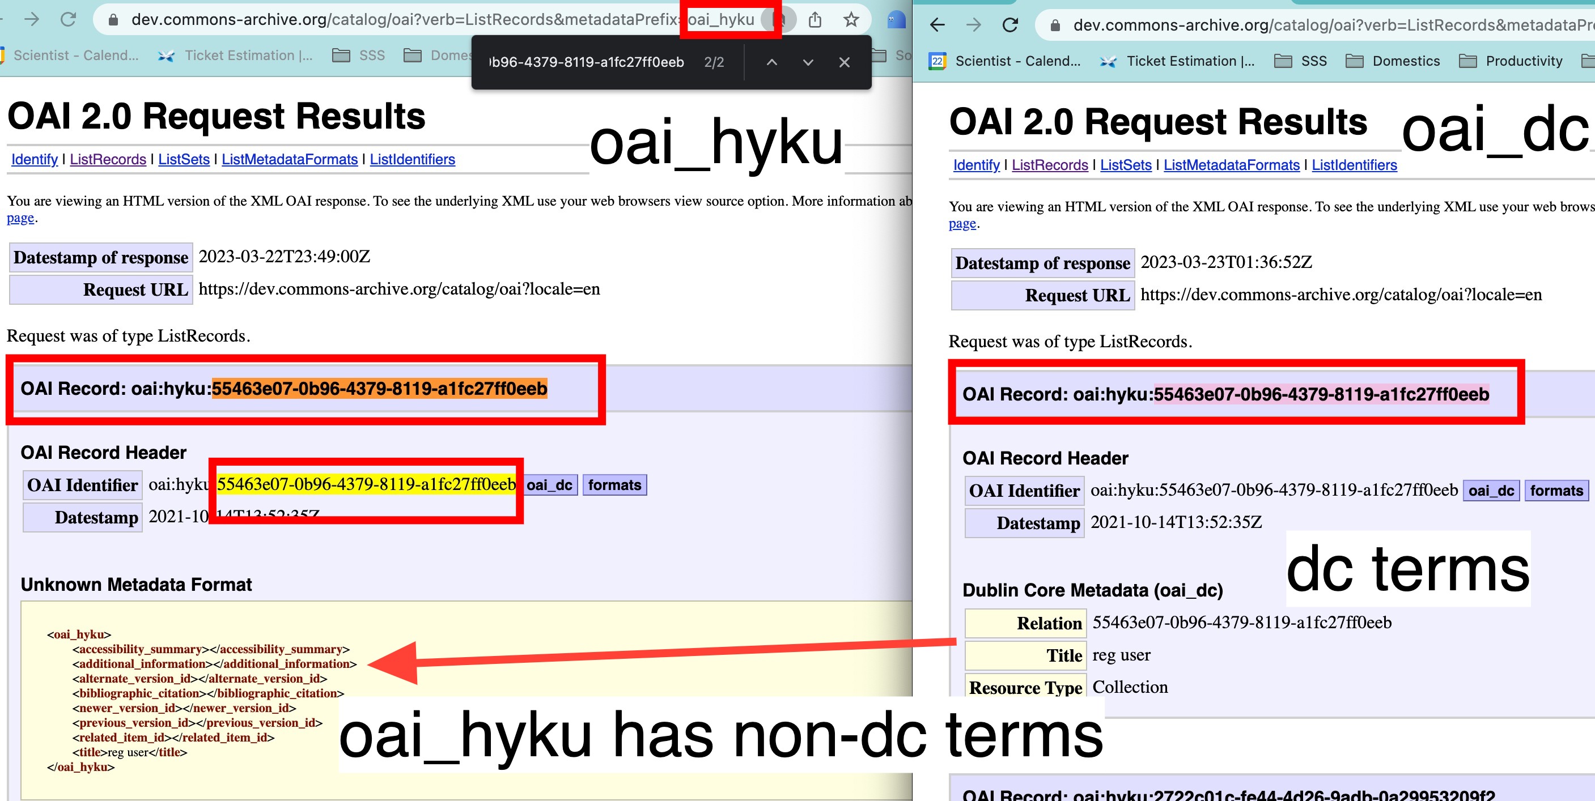Close the find-in-page bar
The image size is (1595, 801).
(845, 62)
